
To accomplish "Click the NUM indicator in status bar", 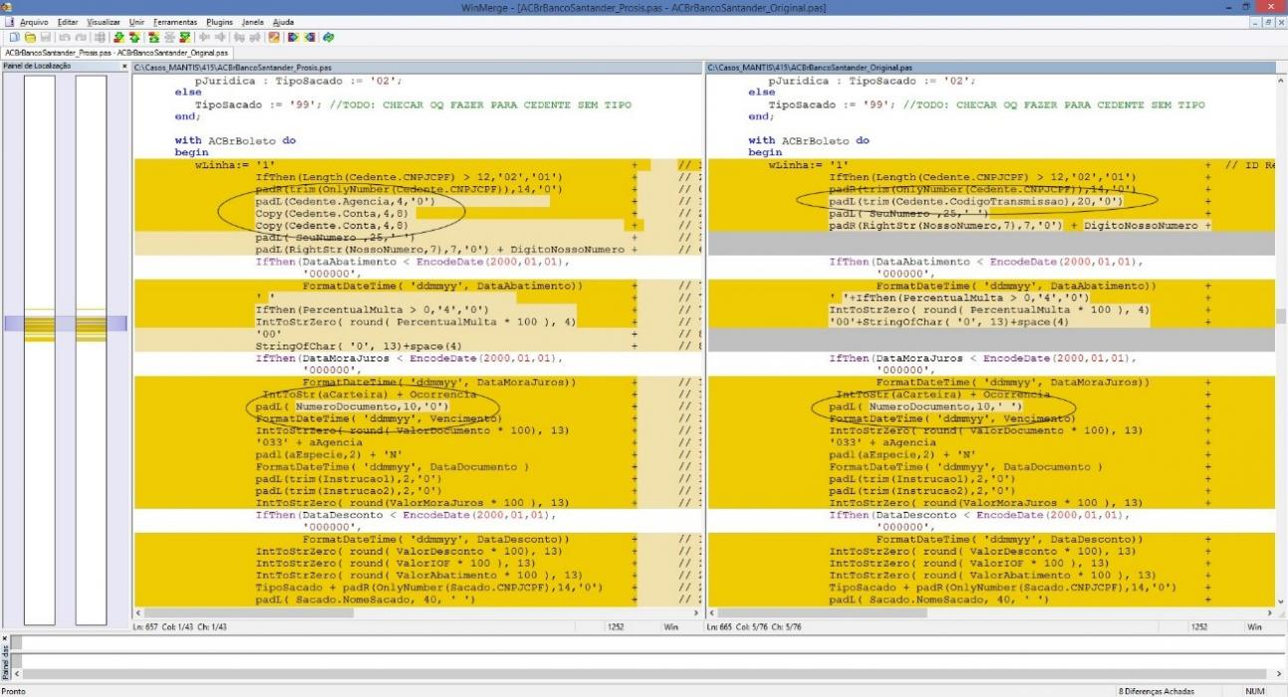I will pos(1256,690).
